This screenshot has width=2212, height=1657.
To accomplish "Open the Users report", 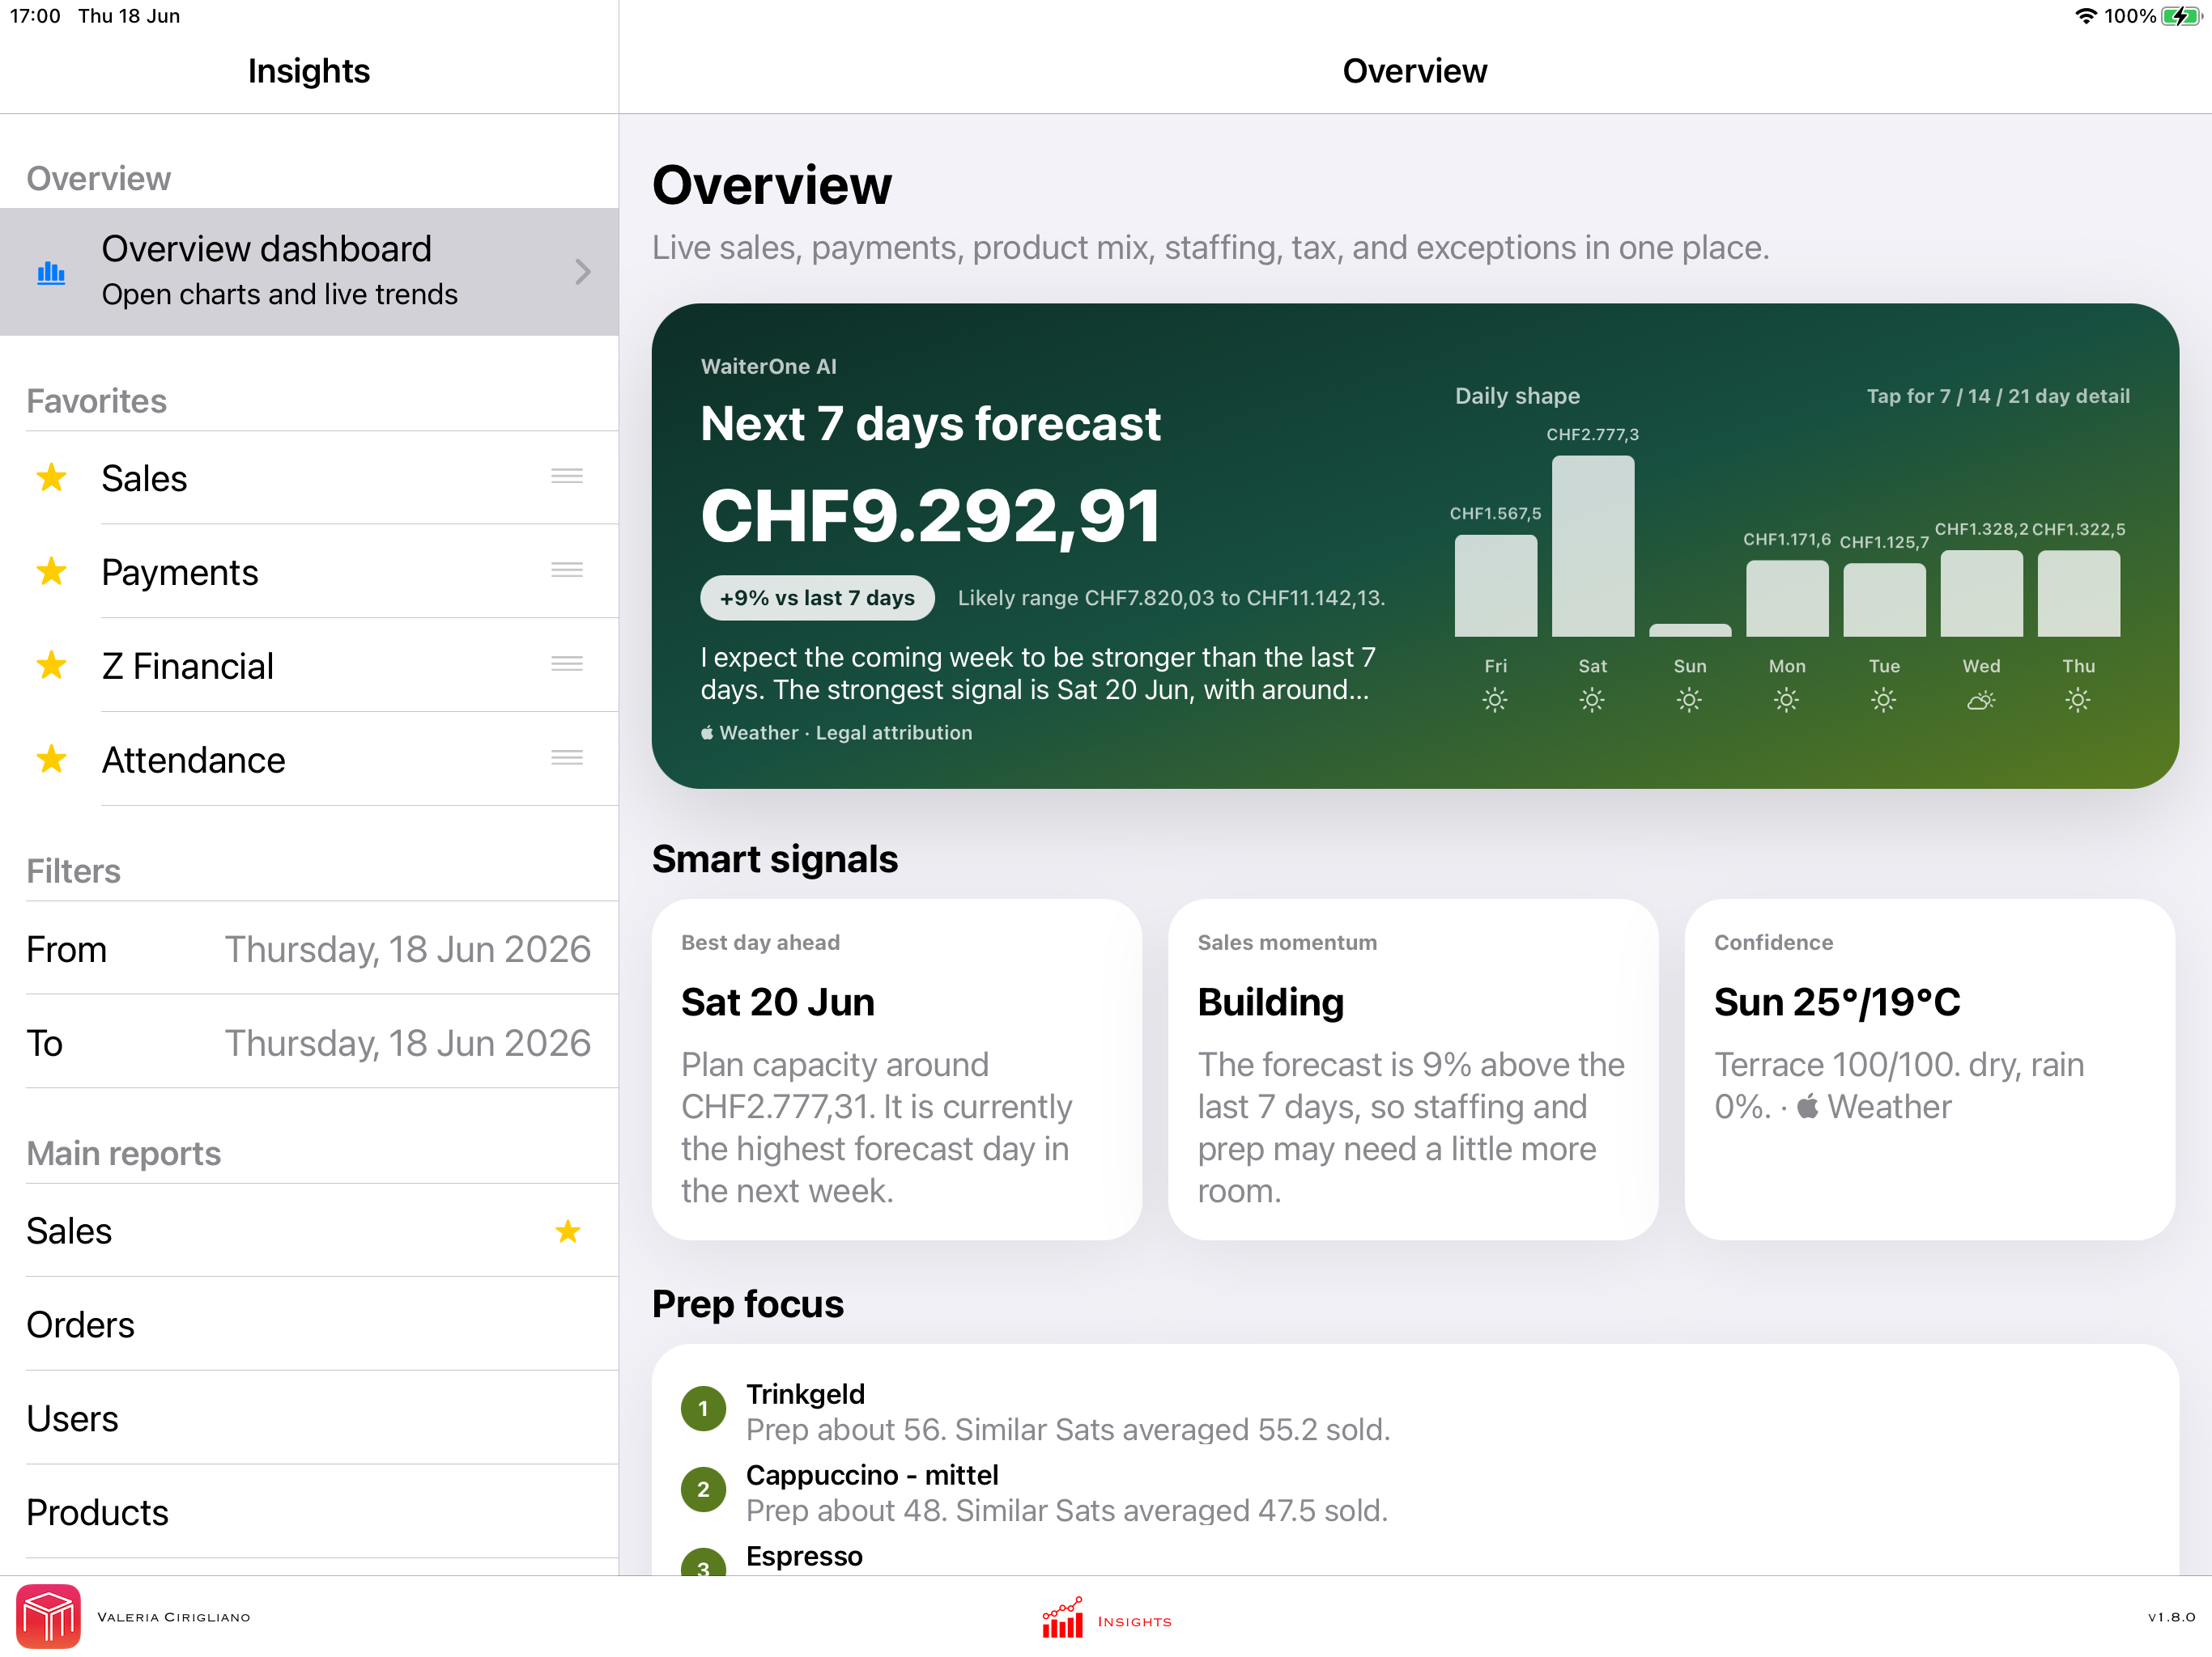I will pyautogui.click(x=309, y=1419).
